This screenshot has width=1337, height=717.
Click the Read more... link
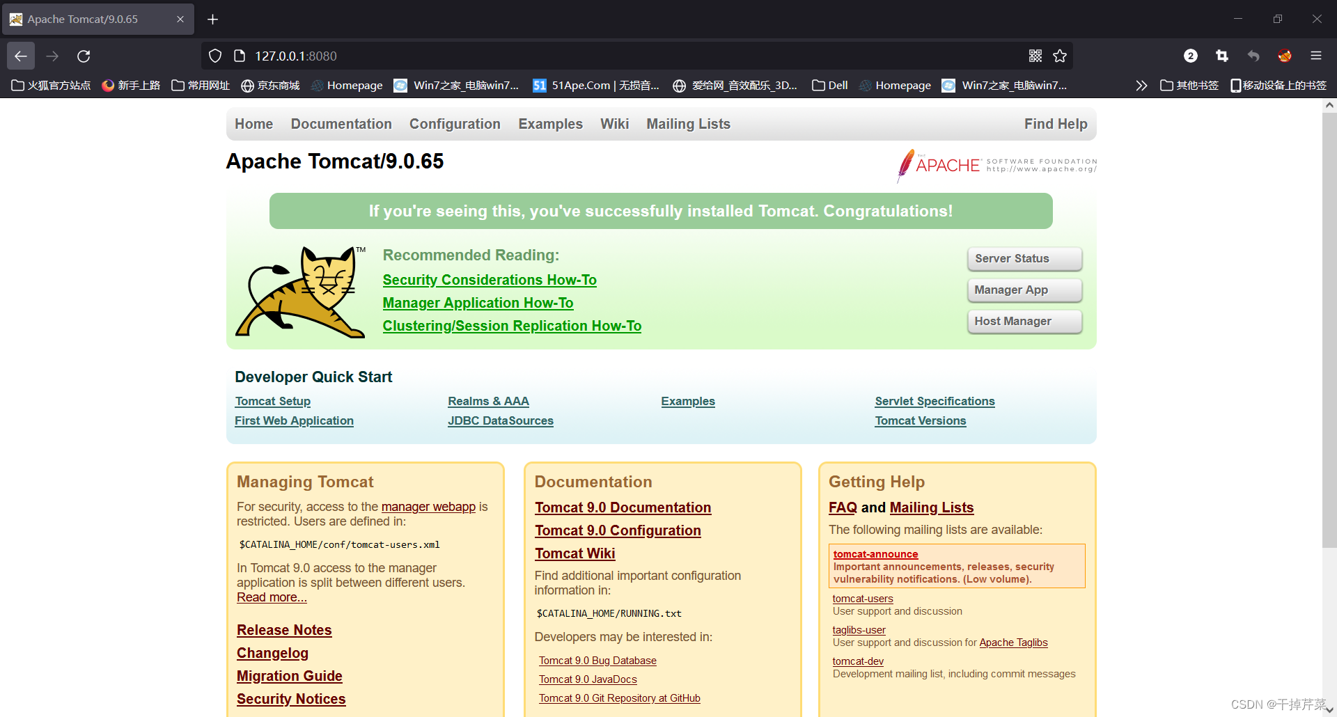pos(272,597)
